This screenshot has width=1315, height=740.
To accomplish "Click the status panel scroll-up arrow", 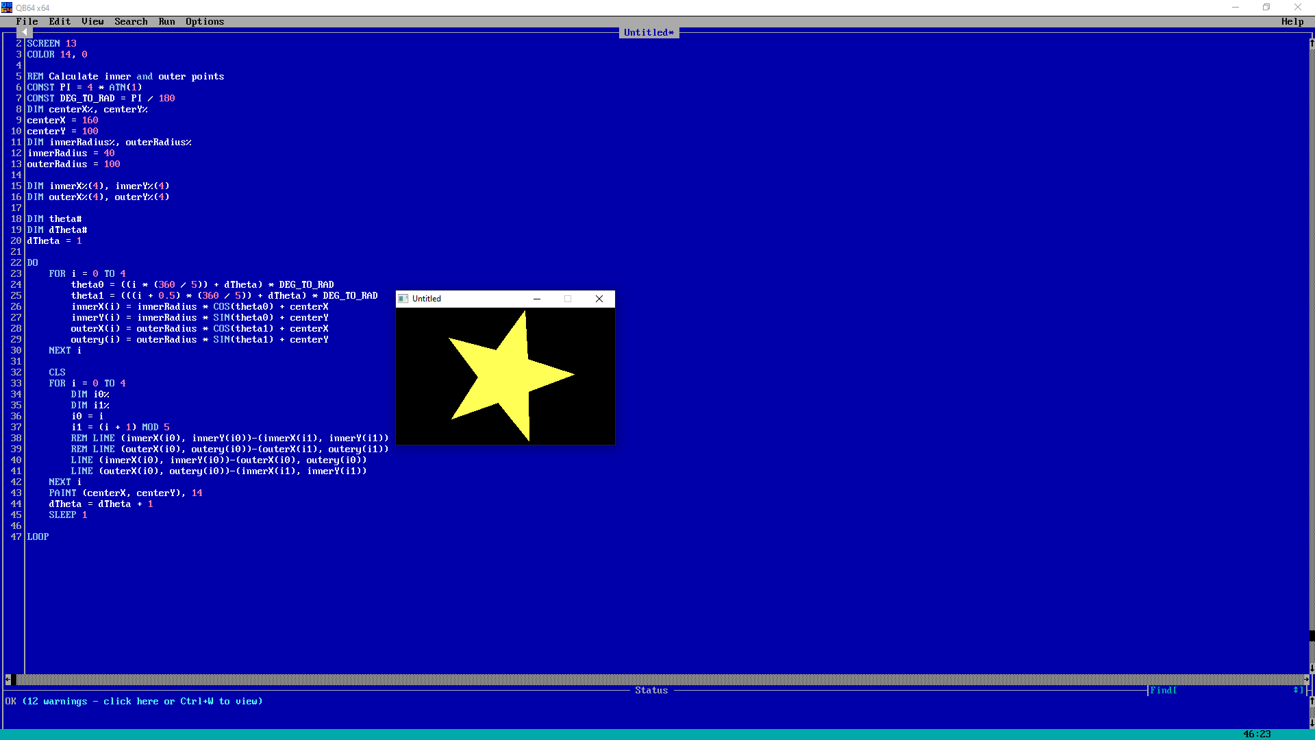I will 1312,701.
